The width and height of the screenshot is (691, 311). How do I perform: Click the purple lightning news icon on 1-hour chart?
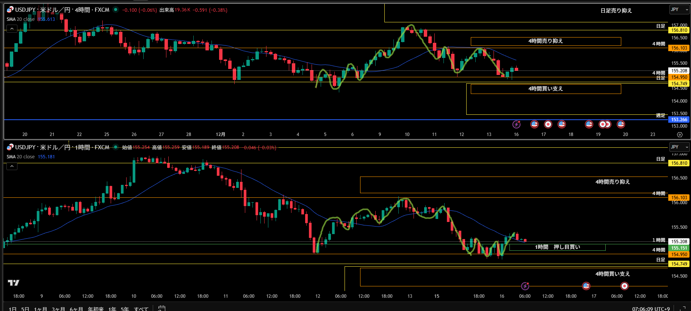(x=525, y=286)
